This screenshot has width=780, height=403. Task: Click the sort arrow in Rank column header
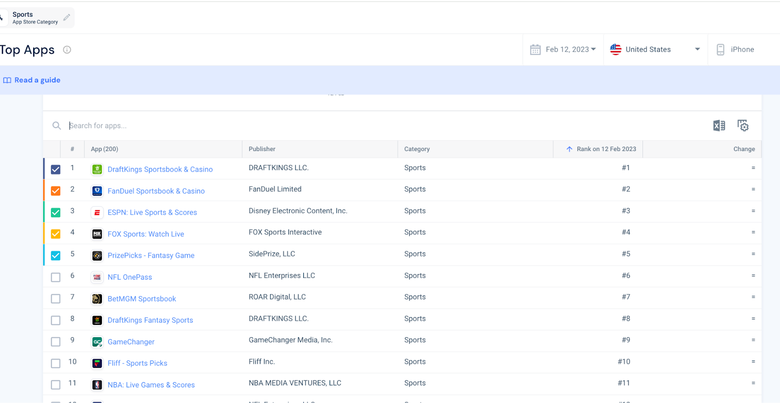[569, 149]
